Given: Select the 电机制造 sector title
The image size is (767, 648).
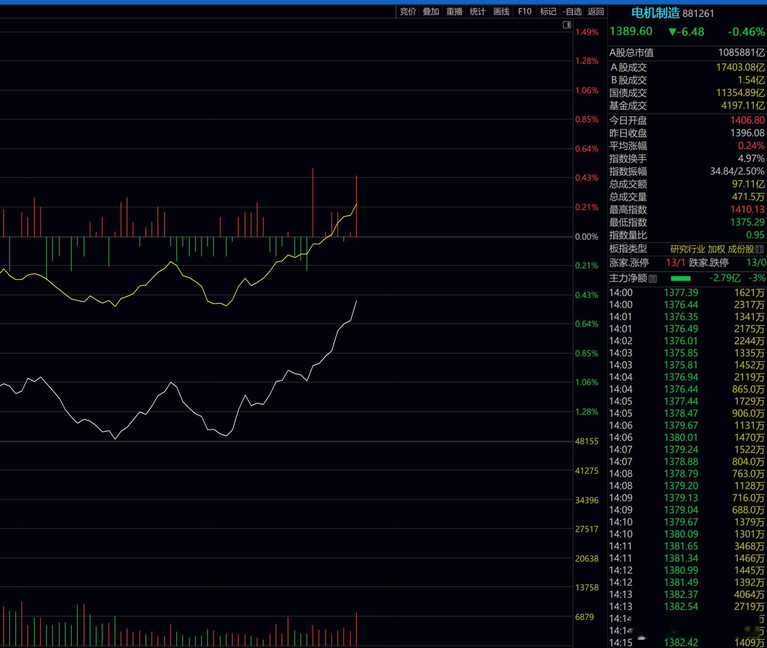Looking at the screenshot, I should [x=655, y=13].
